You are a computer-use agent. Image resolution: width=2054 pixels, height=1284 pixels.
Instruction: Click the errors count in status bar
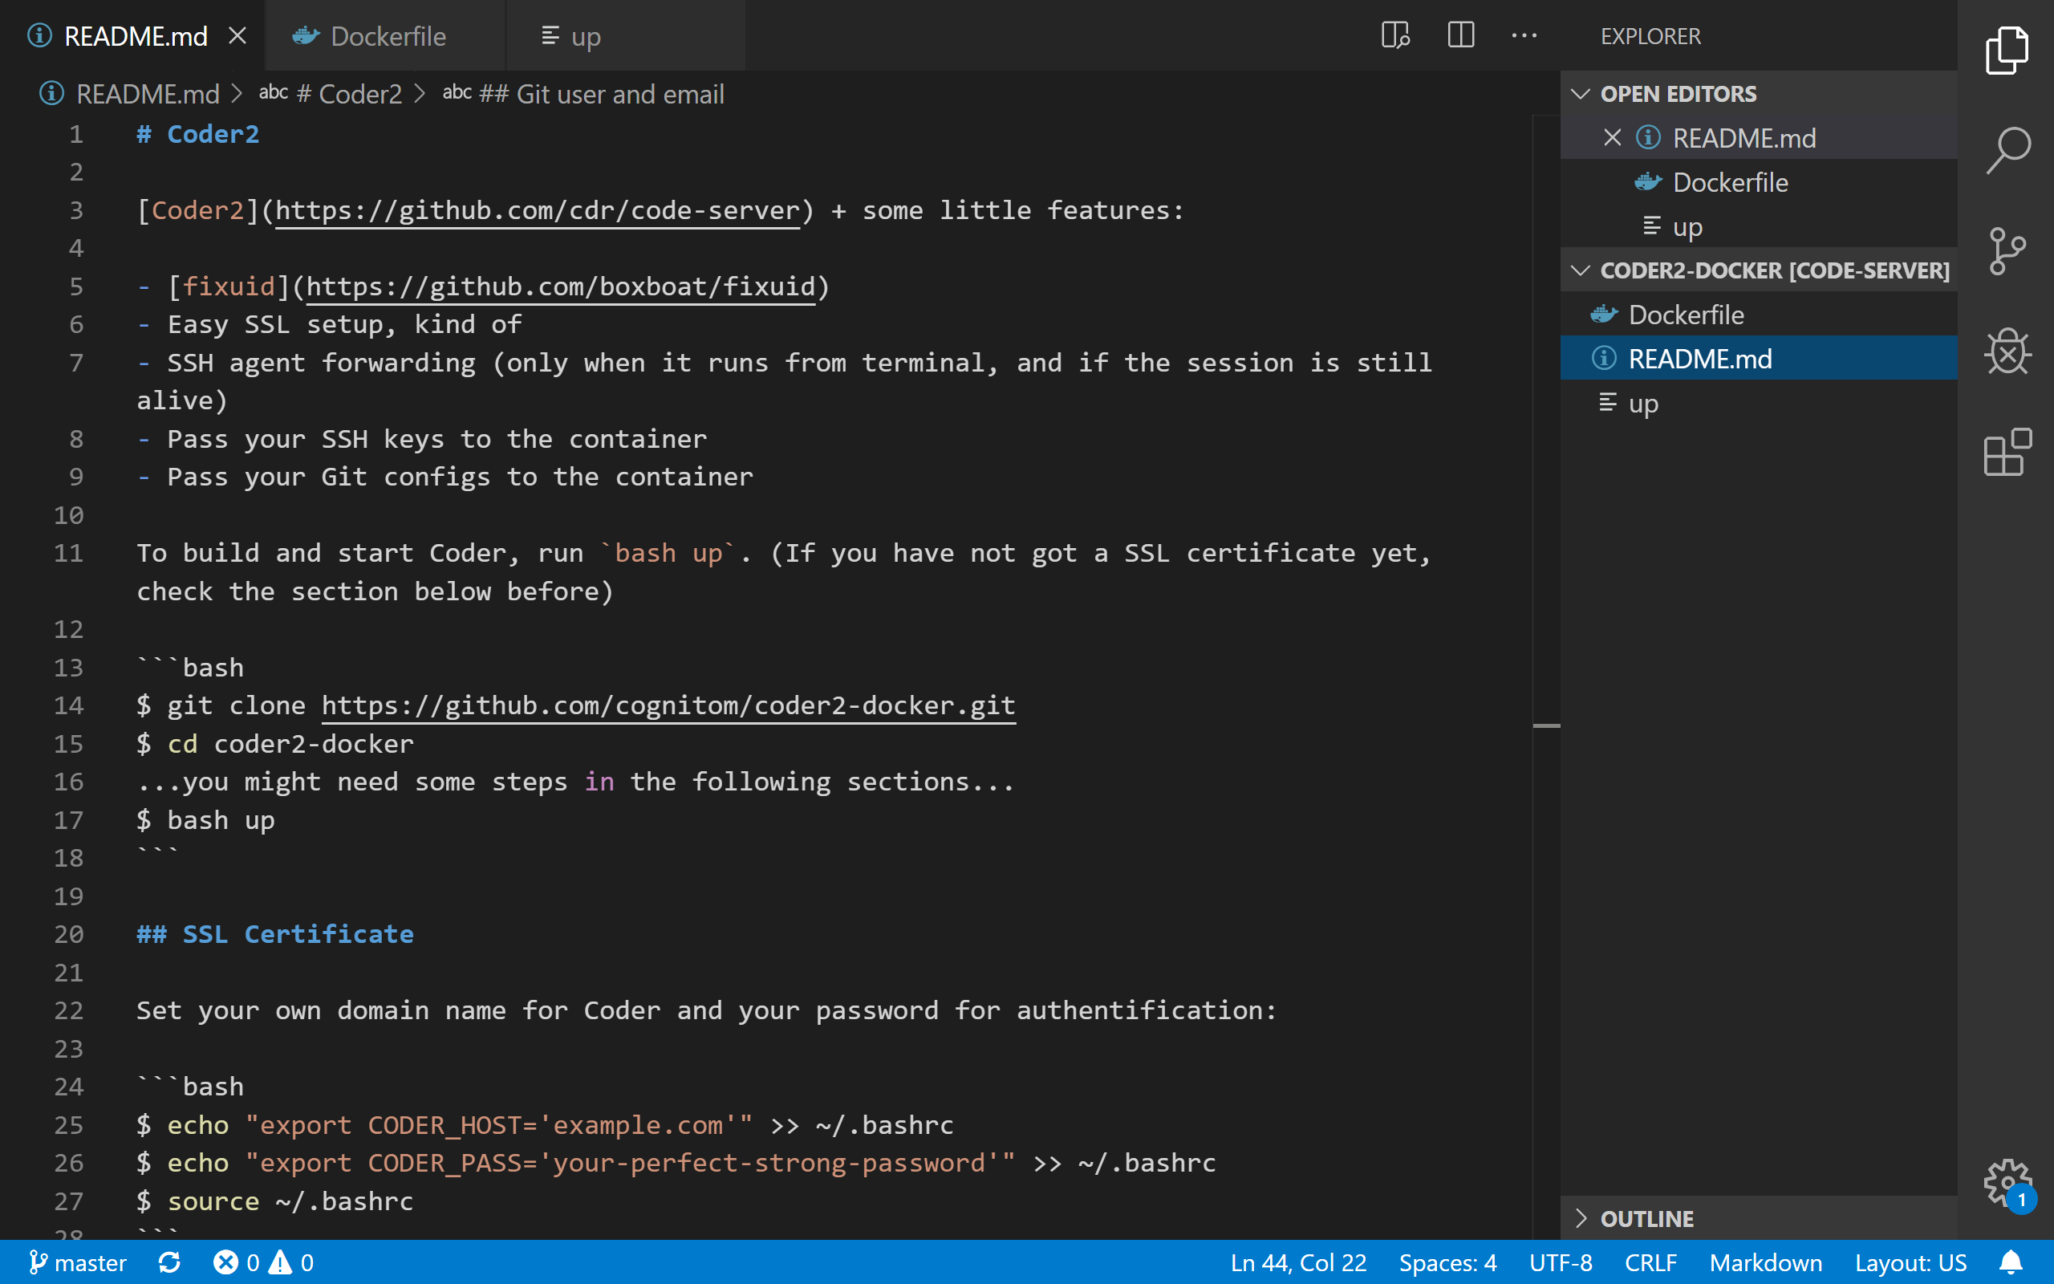[x=236, y=1263]
